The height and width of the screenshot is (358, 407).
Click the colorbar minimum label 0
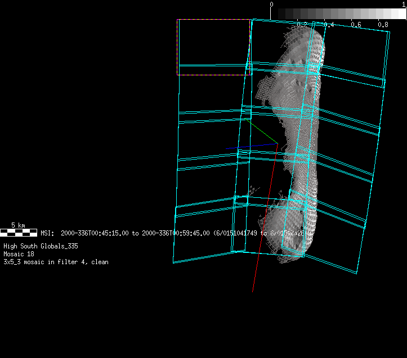point(272,4)
